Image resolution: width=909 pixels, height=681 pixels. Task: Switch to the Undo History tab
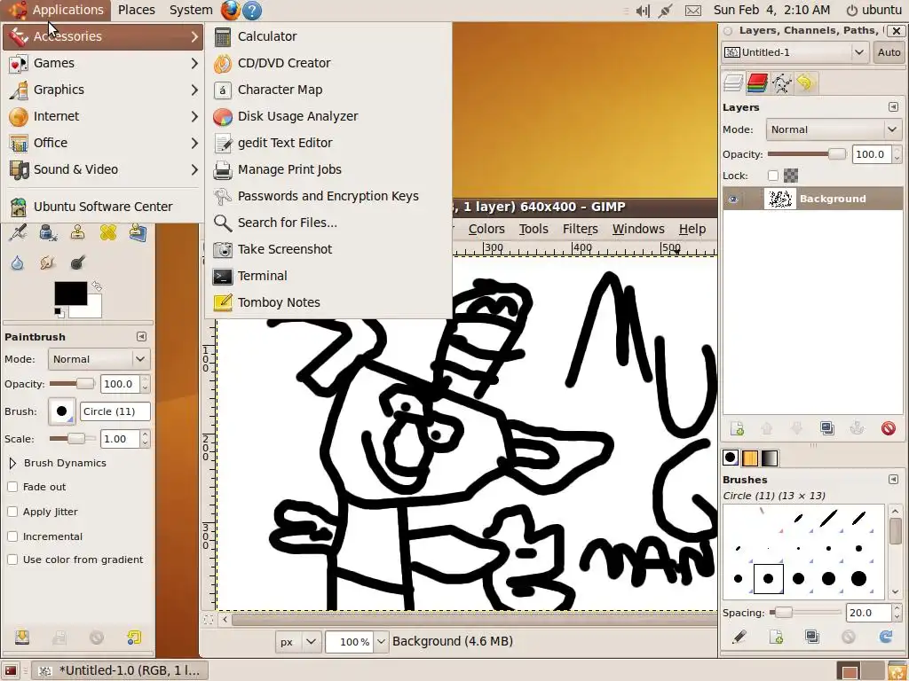tap(805, 83)
